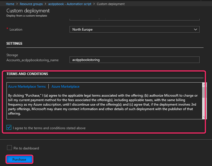The height and width of the screenshot is (166, 212).
Task: Open the Azure Marketplace Terms link
Action: coord(27,87)
